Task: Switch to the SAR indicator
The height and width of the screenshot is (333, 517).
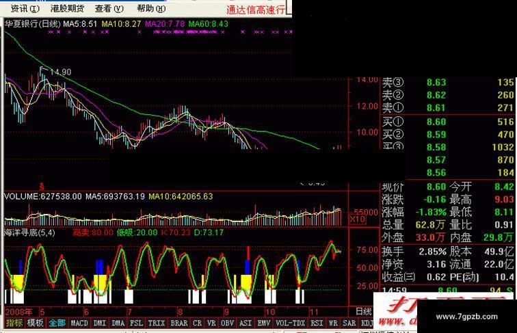Action: 349,323
